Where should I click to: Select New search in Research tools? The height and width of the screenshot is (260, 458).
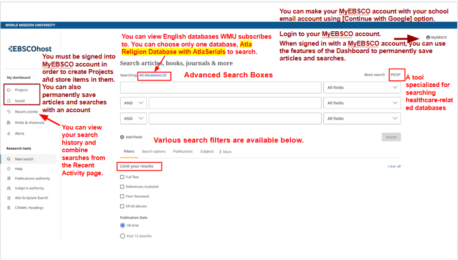pos(24,159)
